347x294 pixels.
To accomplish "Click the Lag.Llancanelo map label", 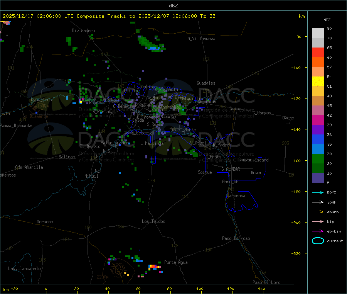I will tap(25, 269).
